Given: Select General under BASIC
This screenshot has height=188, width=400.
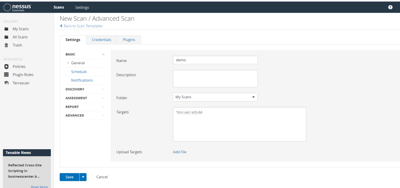Looking at the screenshot, I should [x=78, y=63].
